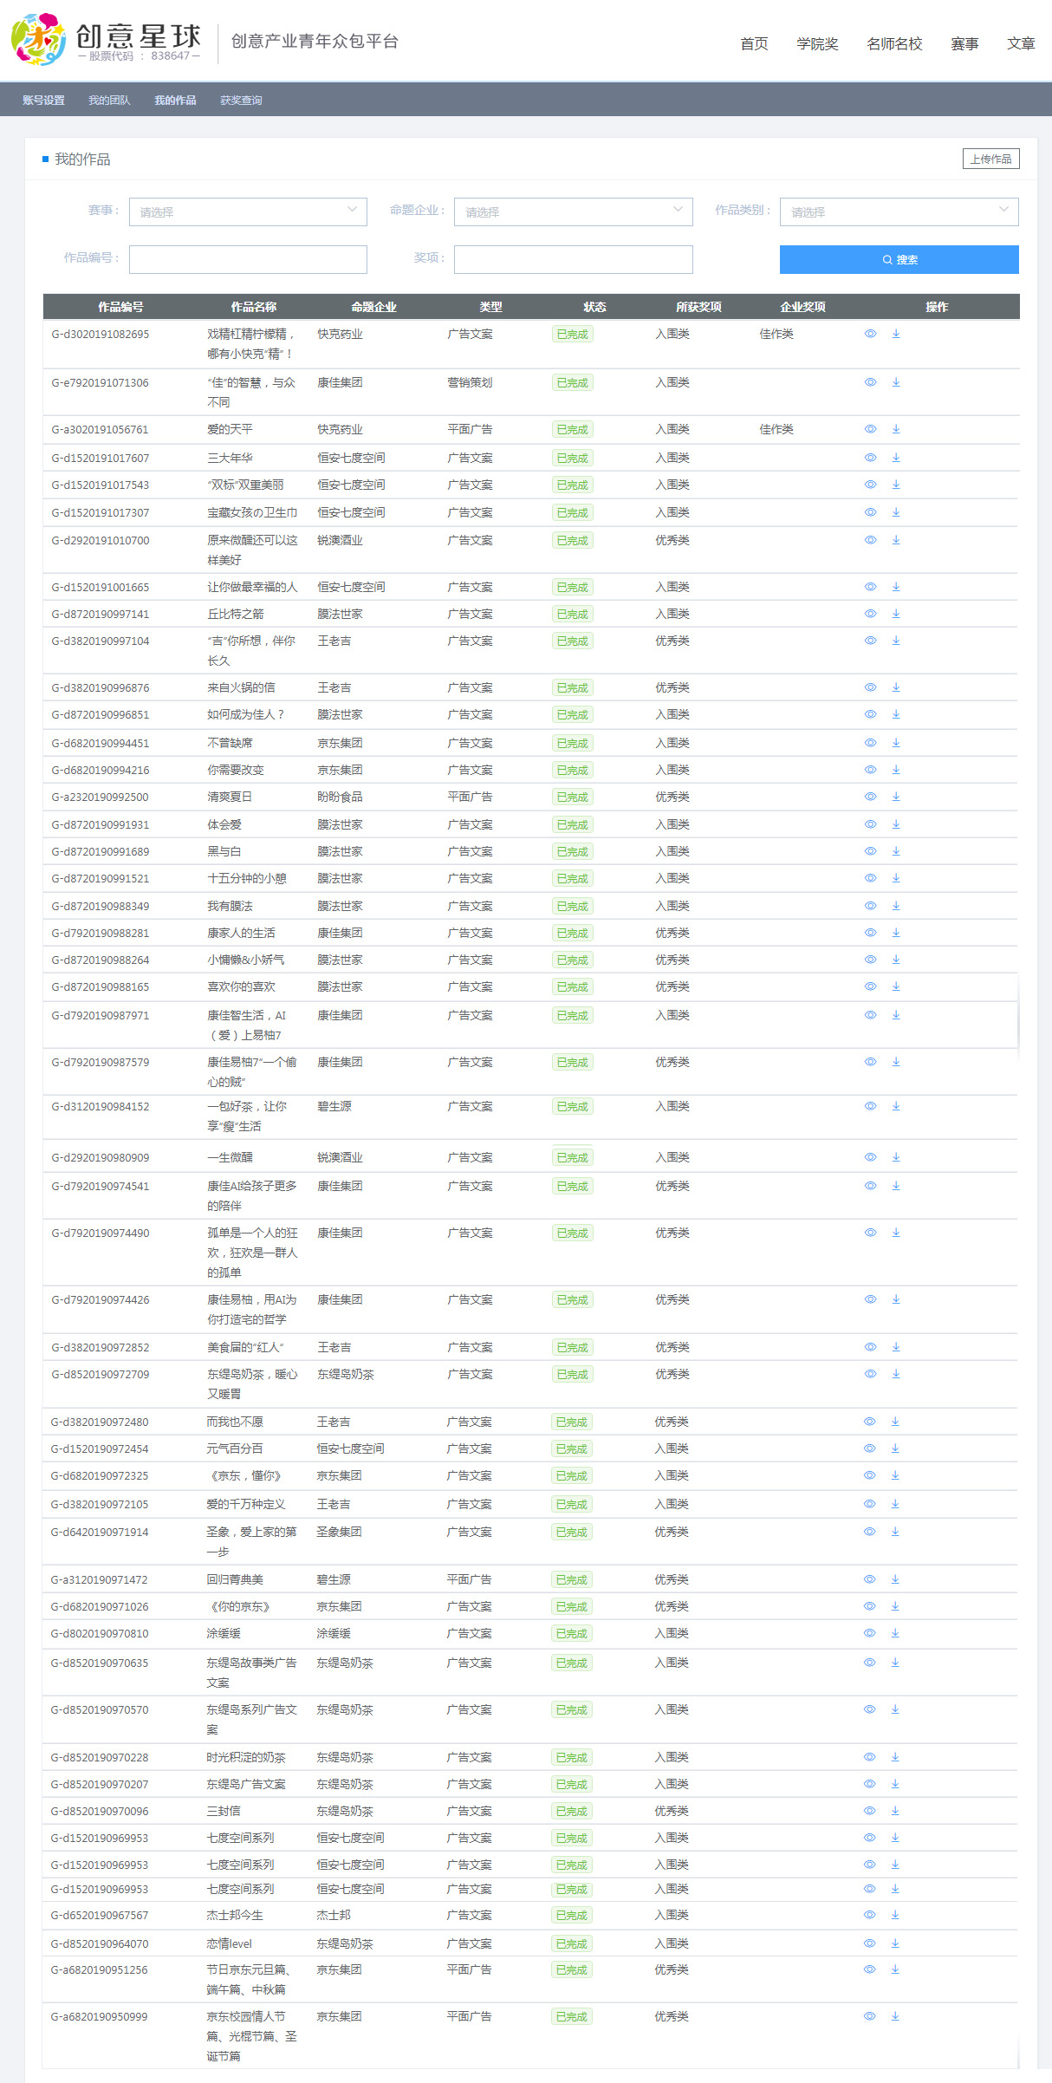View the 体会爱 entry
Viewport: 1052px width, 2083px height.
pos(870,824)
